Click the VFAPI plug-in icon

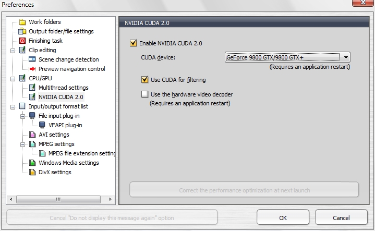pyautogui.click(x=42, y=125)
